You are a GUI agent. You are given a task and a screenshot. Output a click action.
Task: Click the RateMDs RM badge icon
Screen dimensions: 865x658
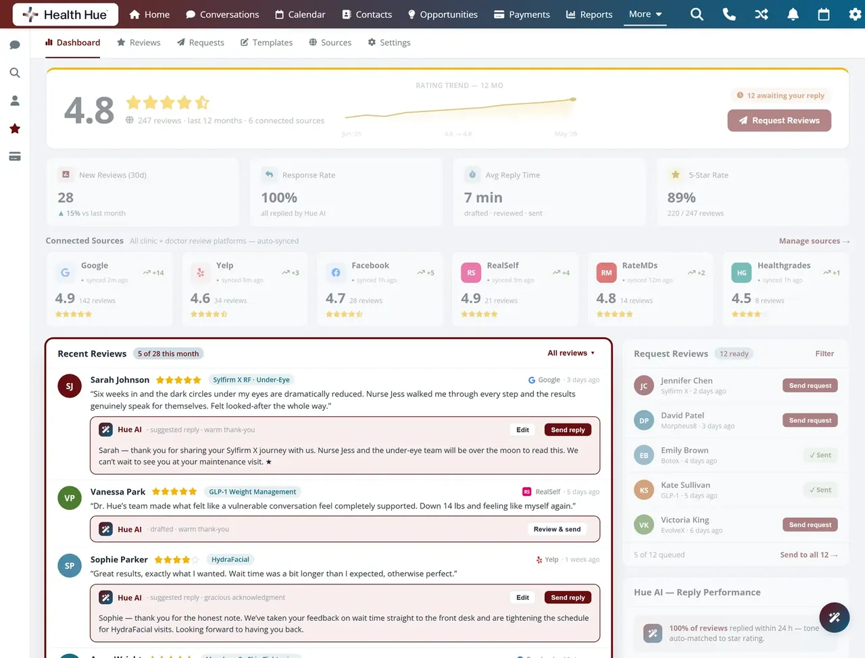pos(606,272)
